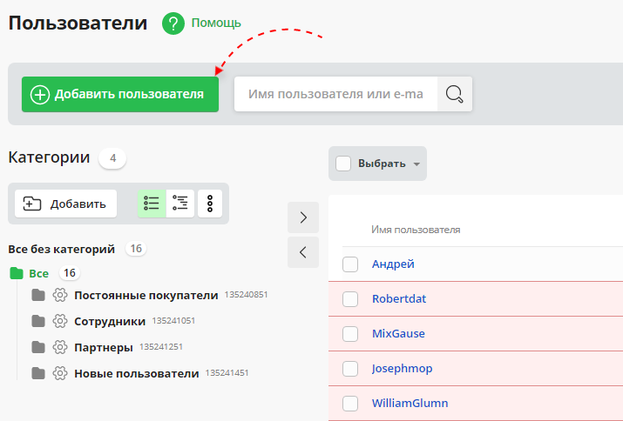Select the Все root category

(38, 273)
